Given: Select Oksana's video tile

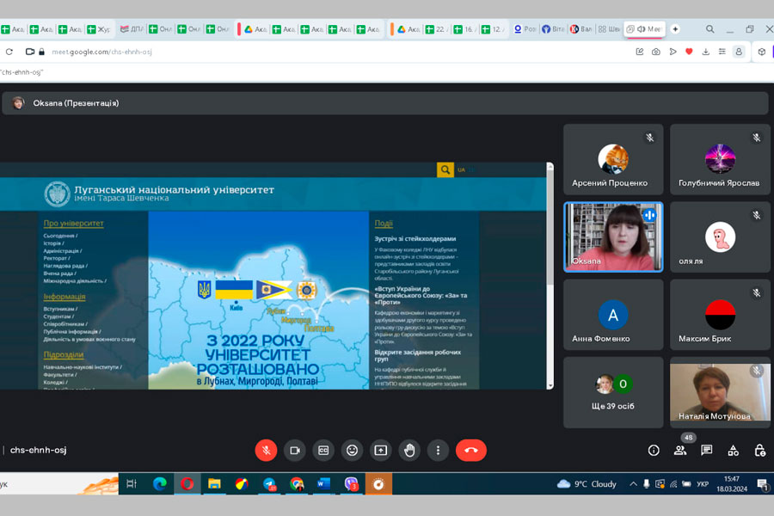Looking at the screenshot, I should coord(613,236).
